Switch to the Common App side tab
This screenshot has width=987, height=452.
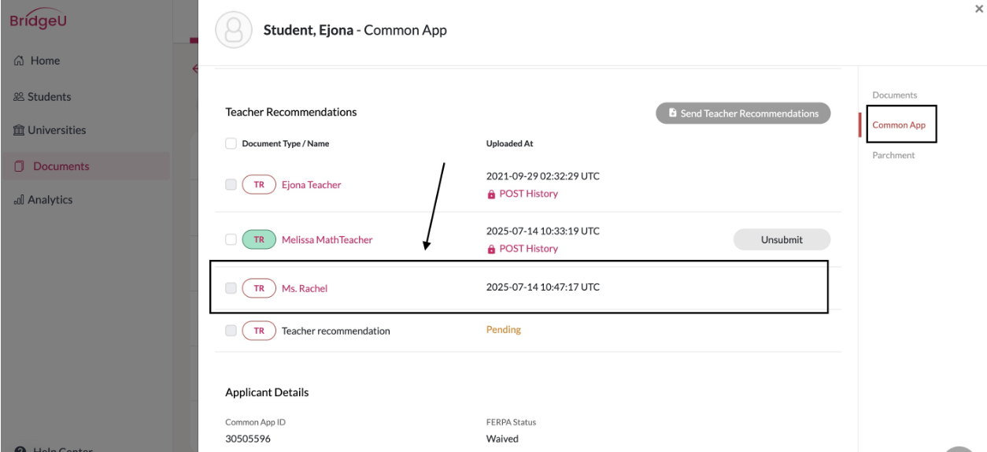tap(899, 125)
